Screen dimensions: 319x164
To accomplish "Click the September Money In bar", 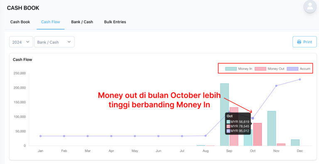I will (x=224, y=114).
